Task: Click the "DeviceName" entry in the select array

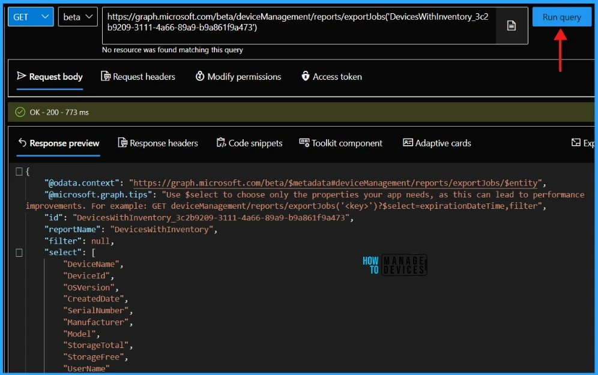Action: 91,264
